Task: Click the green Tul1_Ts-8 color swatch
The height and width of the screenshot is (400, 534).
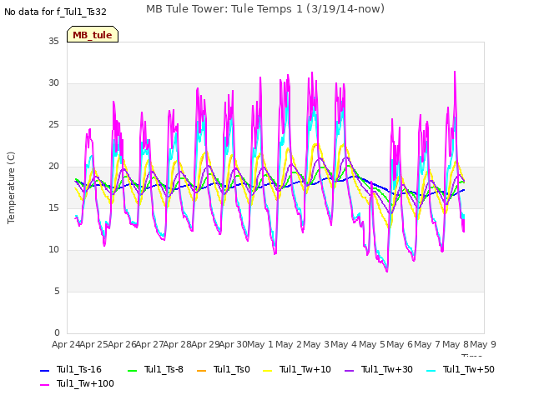Action: pyautogui.click(x=132, y=370)
